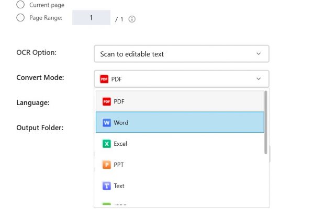
Task: Select the Page Range radio button
Action: (20, 18)
